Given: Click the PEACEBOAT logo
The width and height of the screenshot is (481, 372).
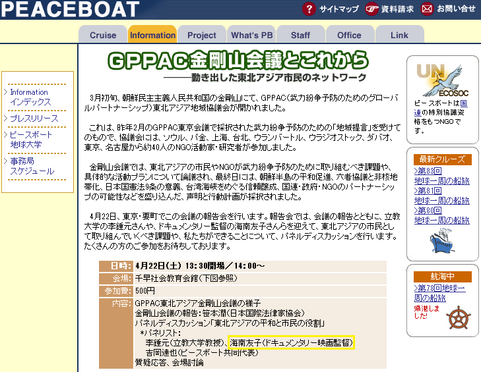Looking at the screenshot, I should (70, 9).
